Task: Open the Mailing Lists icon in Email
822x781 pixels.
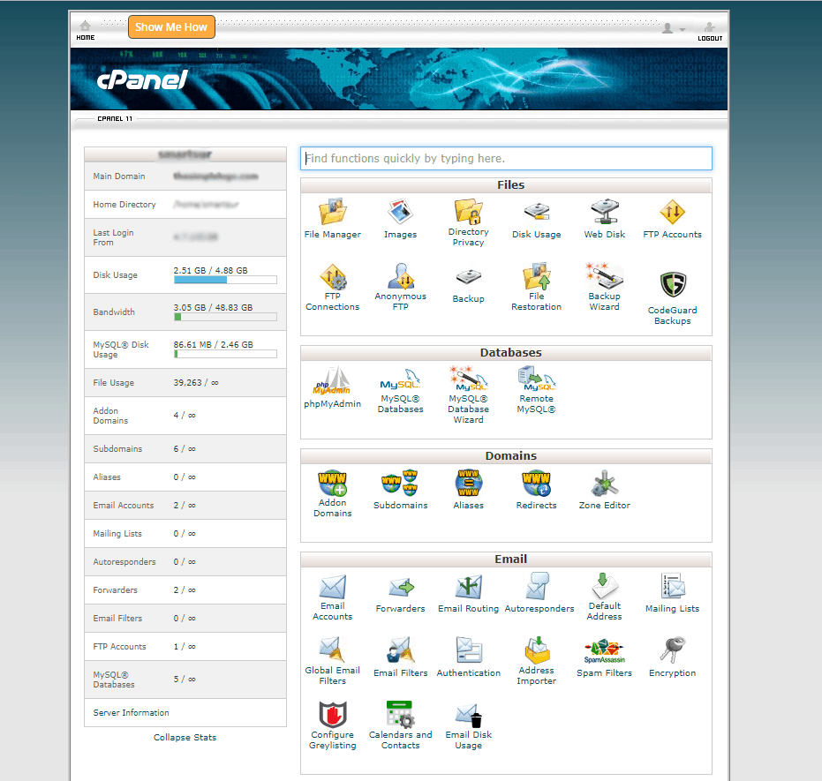Action: pos(673,586)
